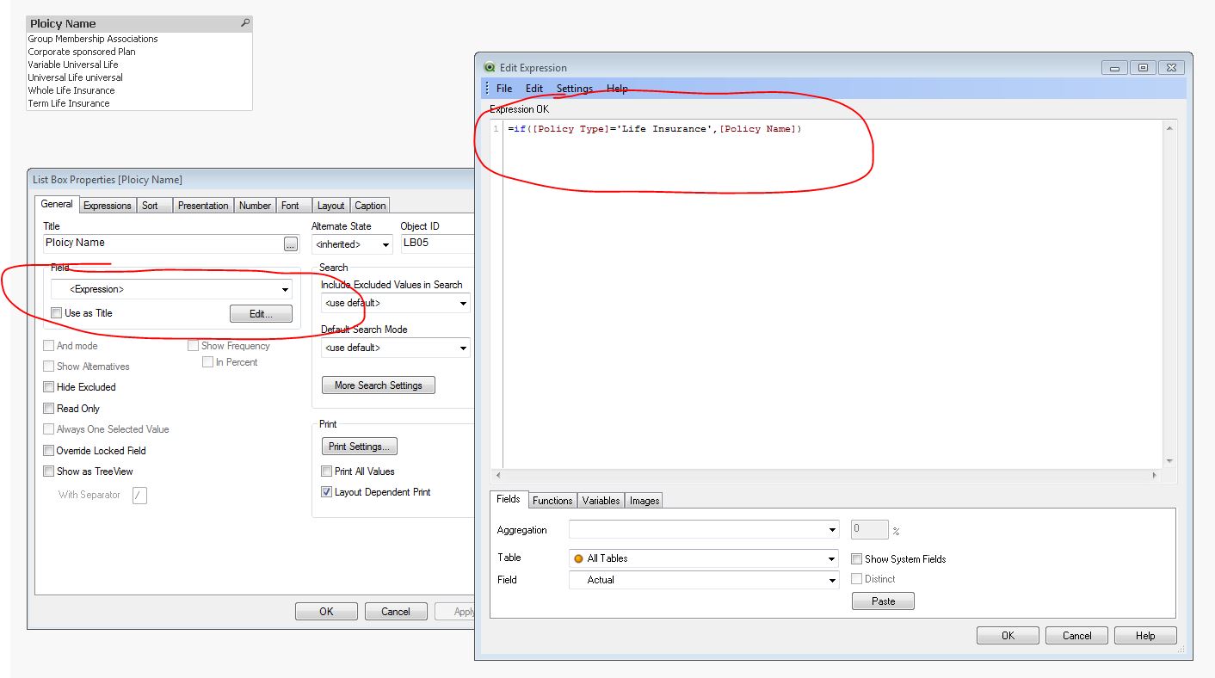Toggle Use as Title checkbox
This screenshot has width=1215, height=678.
tap(57, 313)
